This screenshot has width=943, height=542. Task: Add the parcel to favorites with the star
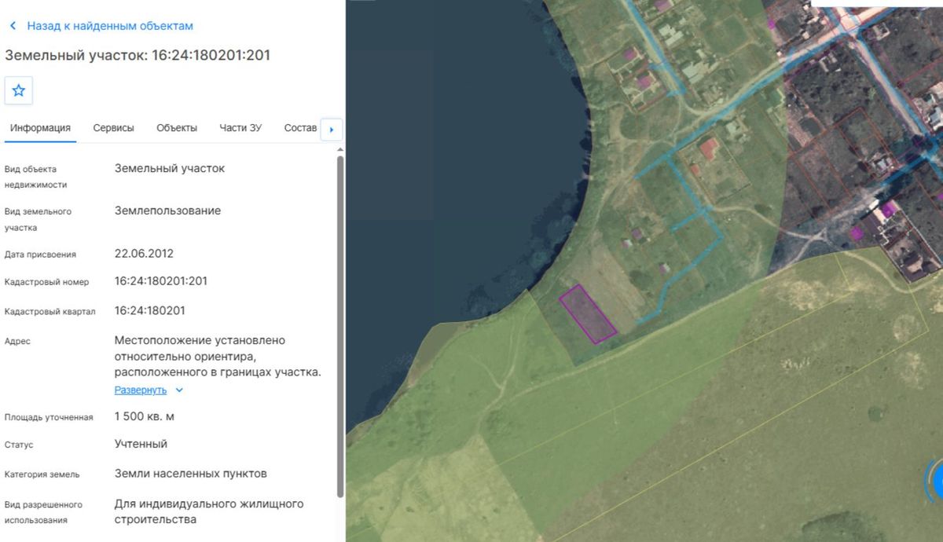click(x=19, y=90)
